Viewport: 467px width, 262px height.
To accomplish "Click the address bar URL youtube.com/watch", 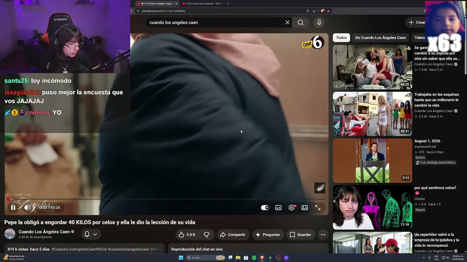I will click(163, 11).
